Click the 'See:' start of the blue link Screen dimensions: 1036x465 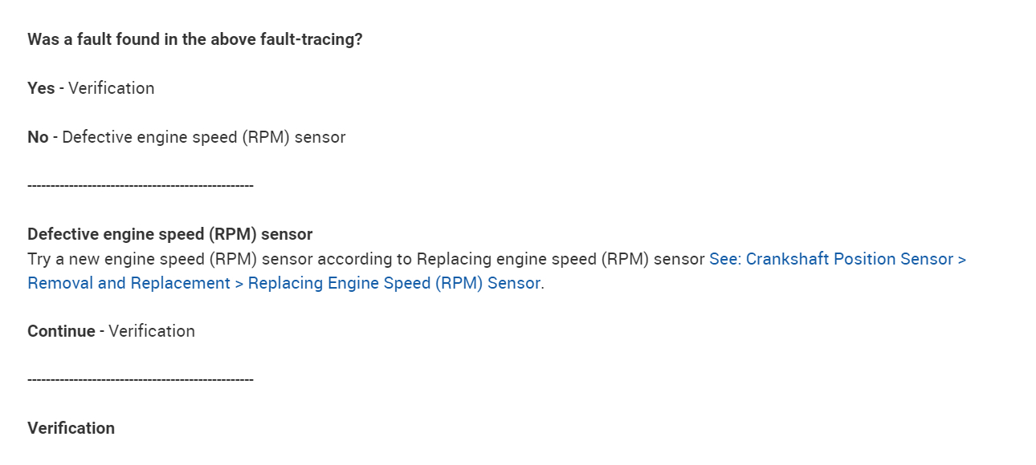[725, 259]
